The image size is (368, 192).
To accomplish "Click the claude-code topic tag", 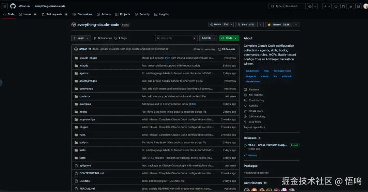I will (252, 82).
